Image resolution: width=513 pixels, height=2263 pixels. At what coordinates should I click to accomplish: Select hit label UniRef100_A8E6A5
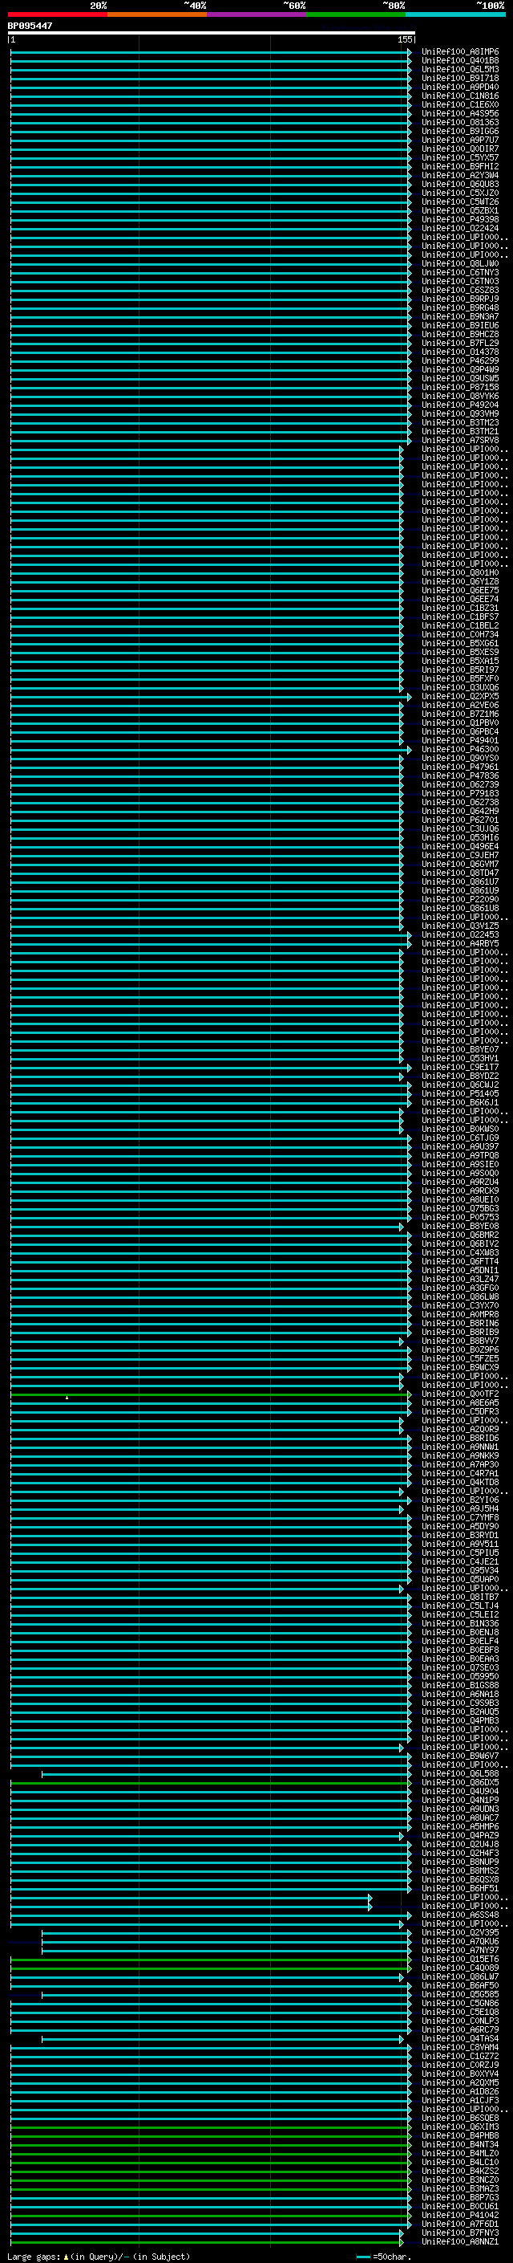(x=459, y=1403)
